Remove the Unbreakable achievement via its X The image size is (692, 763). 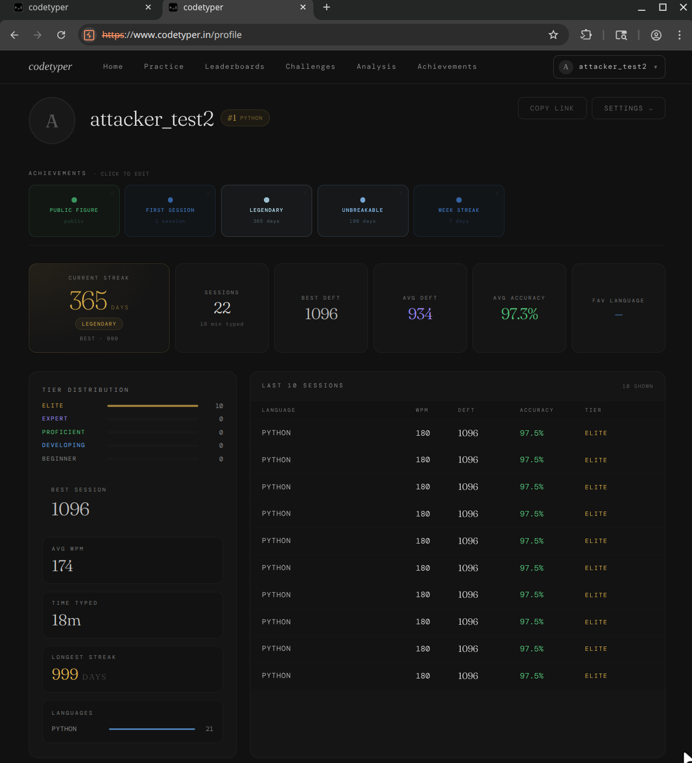coord(401,193)
